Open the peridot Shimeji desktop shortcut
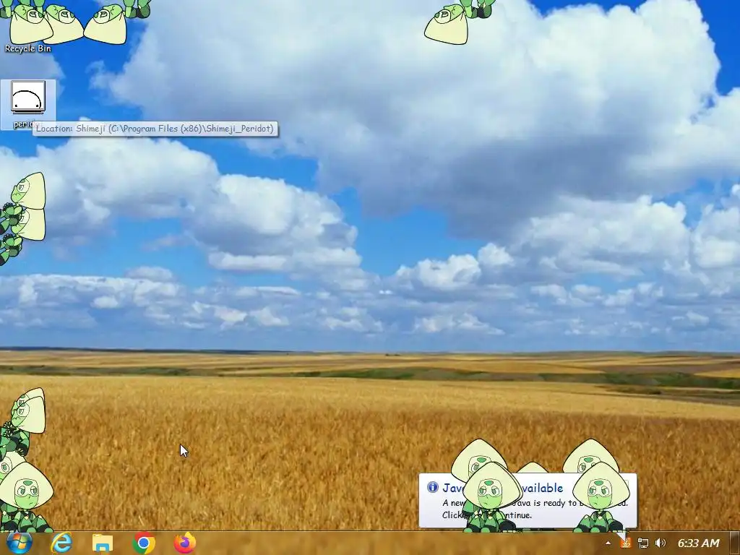Screen dimensions: 740x555 [x=28, y=104]
